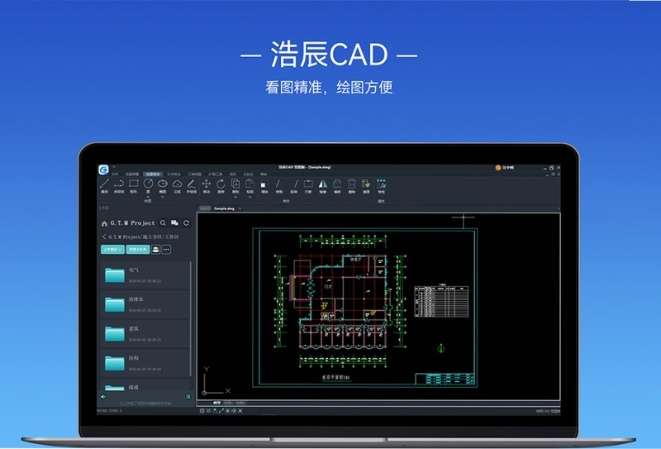This screenshot has width=661, height=449.
Task: Toggle the grid display status bar icon
Action: 209,411
